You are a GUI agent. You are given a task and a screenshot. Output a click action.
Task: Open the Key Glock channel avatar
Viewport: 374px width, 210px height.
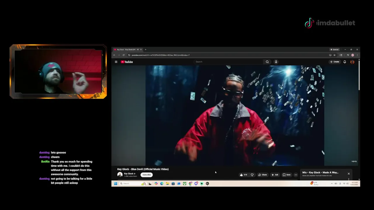pyautogui.click(x=120, y=175)
